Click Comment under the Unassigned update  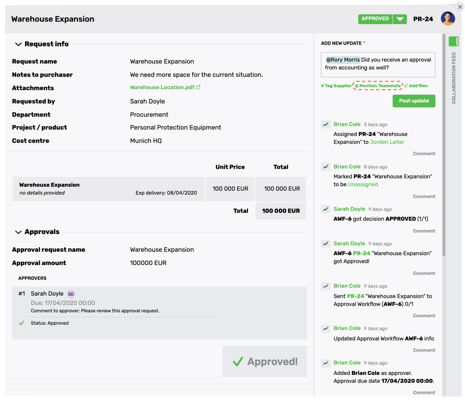pos(424,196)
